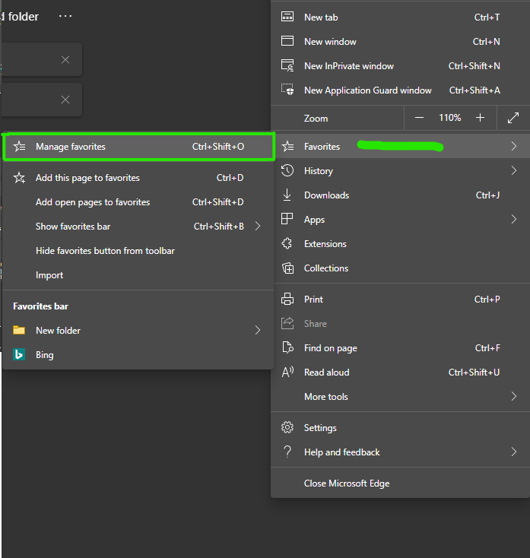Expand the New folder chevron

click(x=258, y=330)
